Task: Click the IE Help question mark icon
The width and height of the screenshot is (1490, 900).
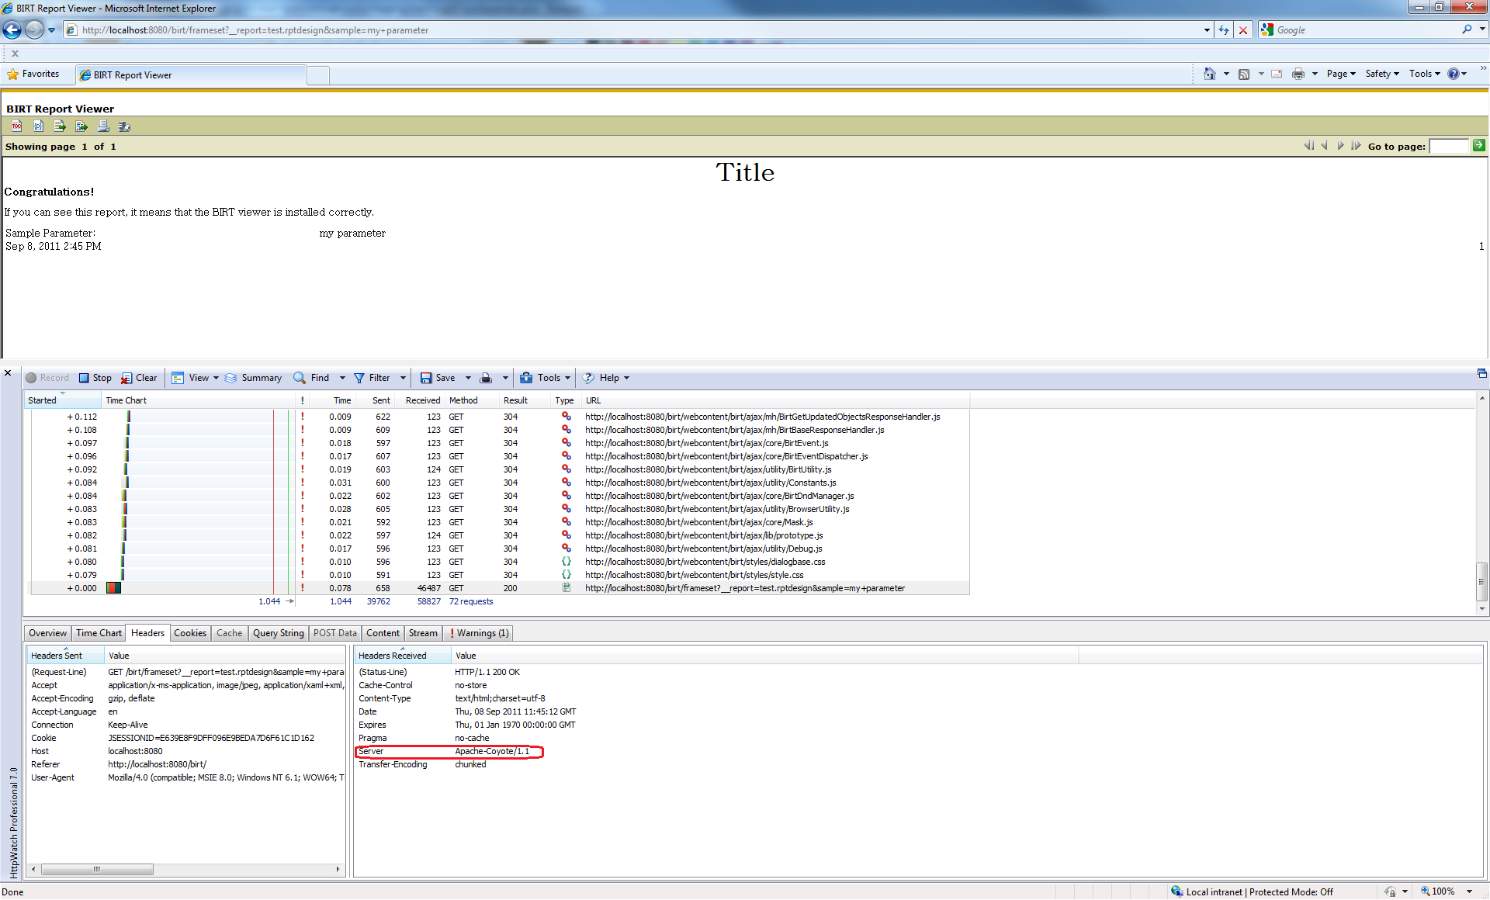Action: 1454,74
